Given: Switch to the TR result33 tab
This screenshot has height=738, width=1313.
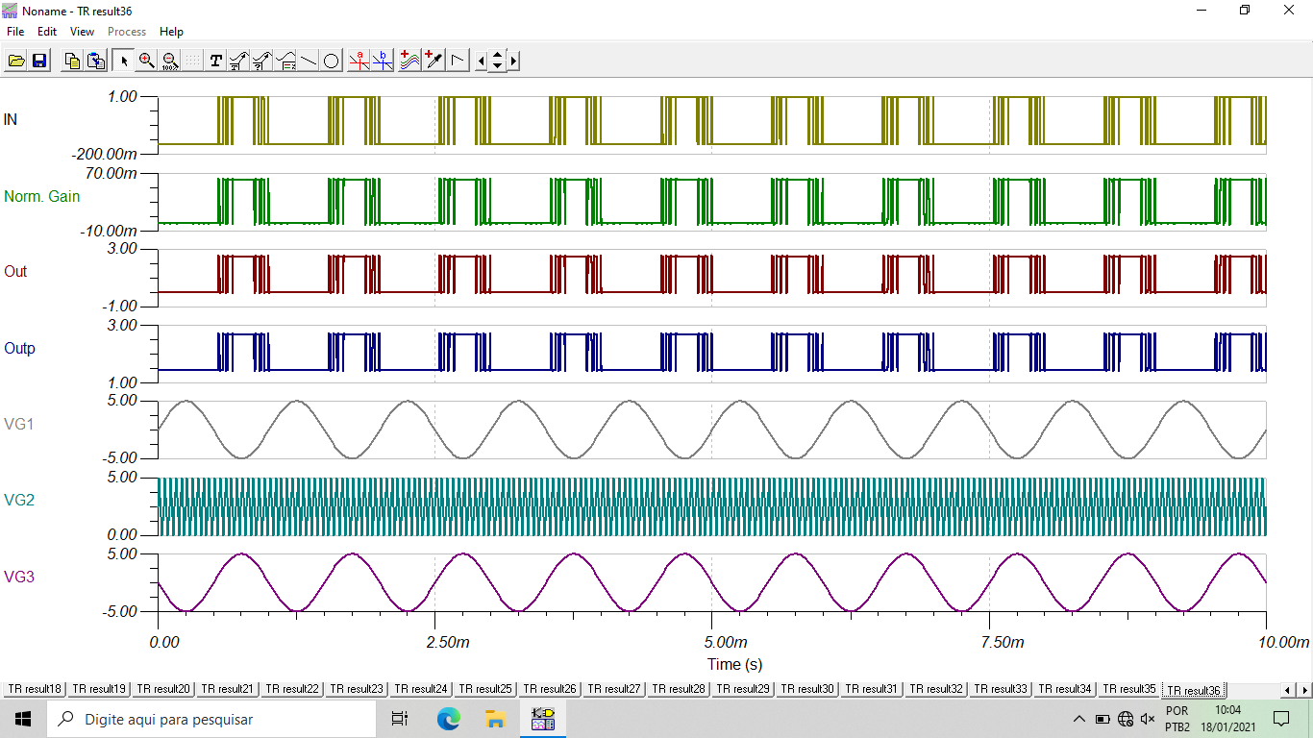Looking at the screenshot, I should 1001,689.
